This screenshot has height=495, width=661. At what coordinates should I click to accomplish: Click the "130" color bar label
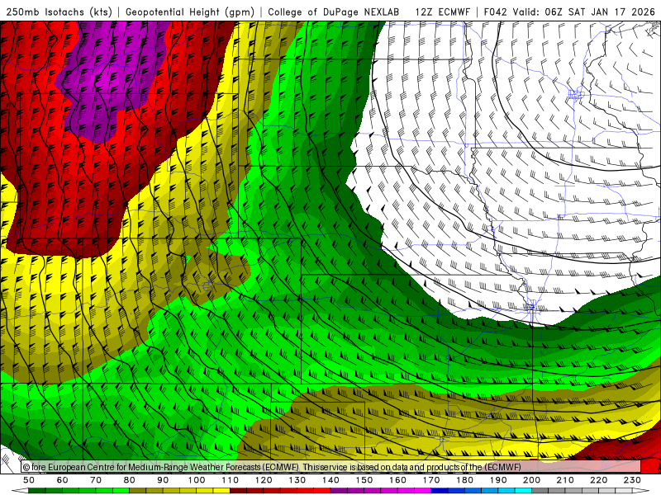point(297,480)
